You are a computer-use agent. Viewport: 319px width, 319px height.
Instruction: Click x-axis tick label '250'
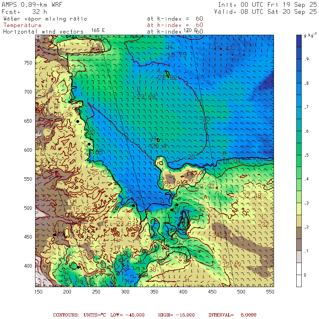click(96, 292)
